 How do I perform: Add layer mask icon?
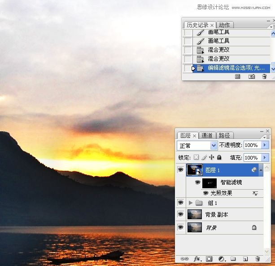[x=209, y=259]
